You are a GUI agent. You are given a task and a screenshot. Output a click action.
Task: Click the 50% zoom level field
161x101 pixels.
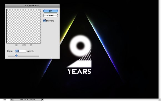point(5,100)
